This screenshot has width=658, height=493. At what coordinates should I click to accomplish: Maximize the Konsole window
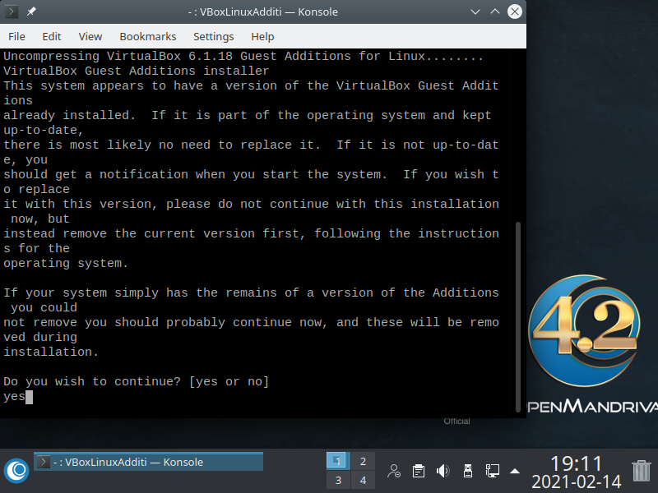[x=495, y=12]
